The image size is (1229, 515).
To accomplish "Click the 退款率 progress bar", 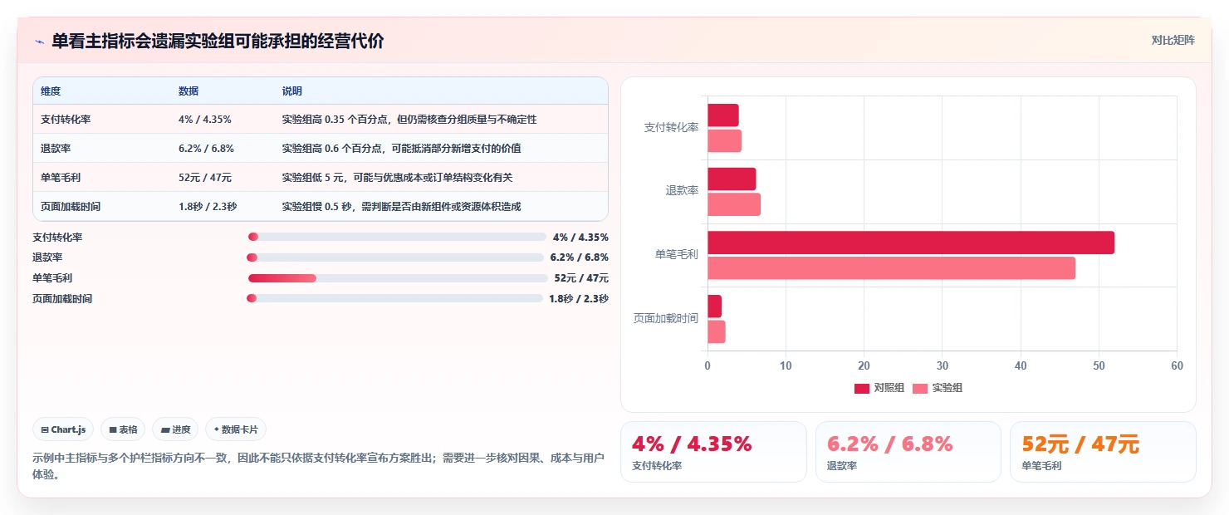I will 395,257.
